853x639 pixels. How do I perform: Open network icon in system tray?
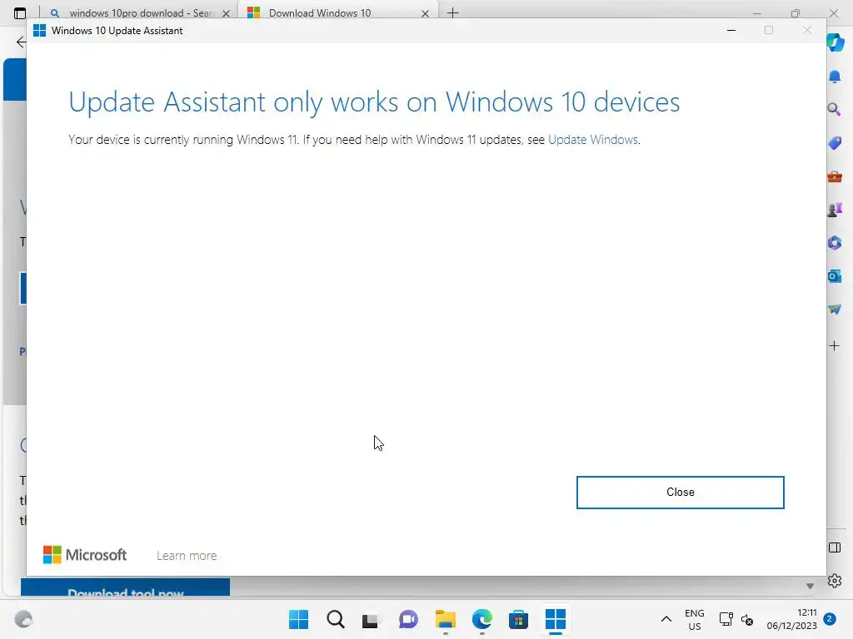tap(726, 619)
